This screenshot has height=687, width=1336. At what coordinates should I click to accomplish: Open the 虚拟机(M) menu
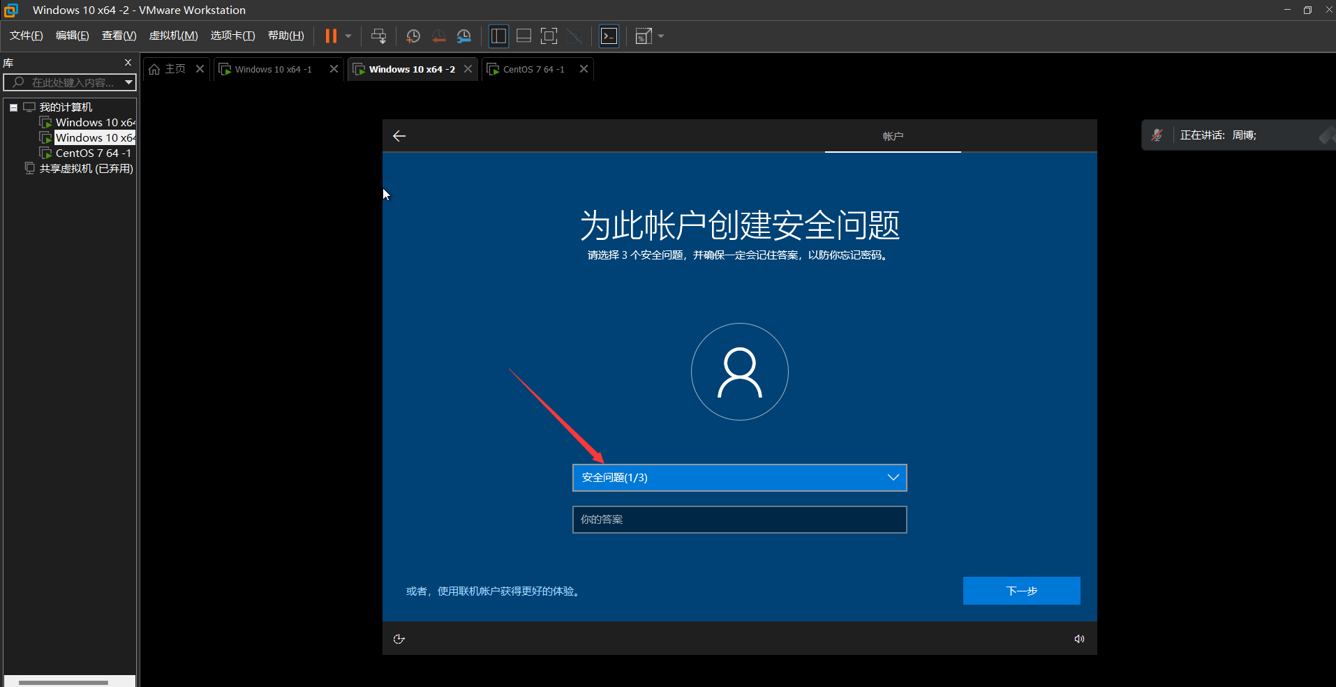tap(174, 36)
